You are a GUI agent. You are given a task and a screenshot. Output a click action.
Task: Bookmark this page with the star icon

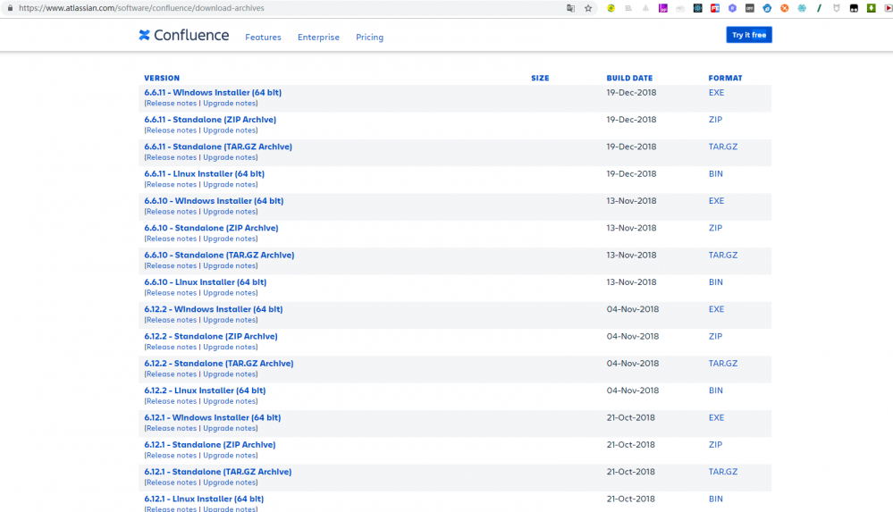(x=588, y=8)
